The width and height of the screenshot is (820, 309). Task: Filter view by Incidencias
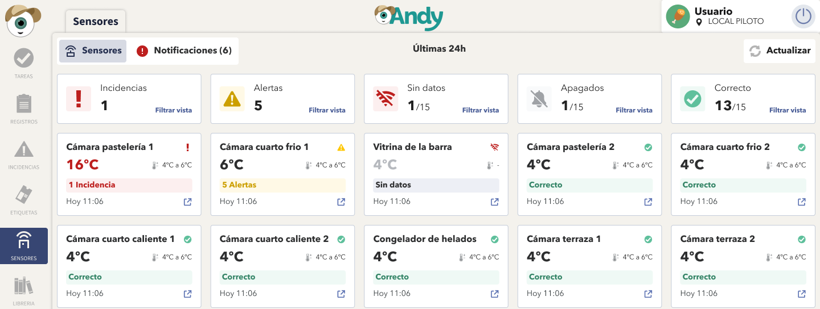(x=174, y=110)
